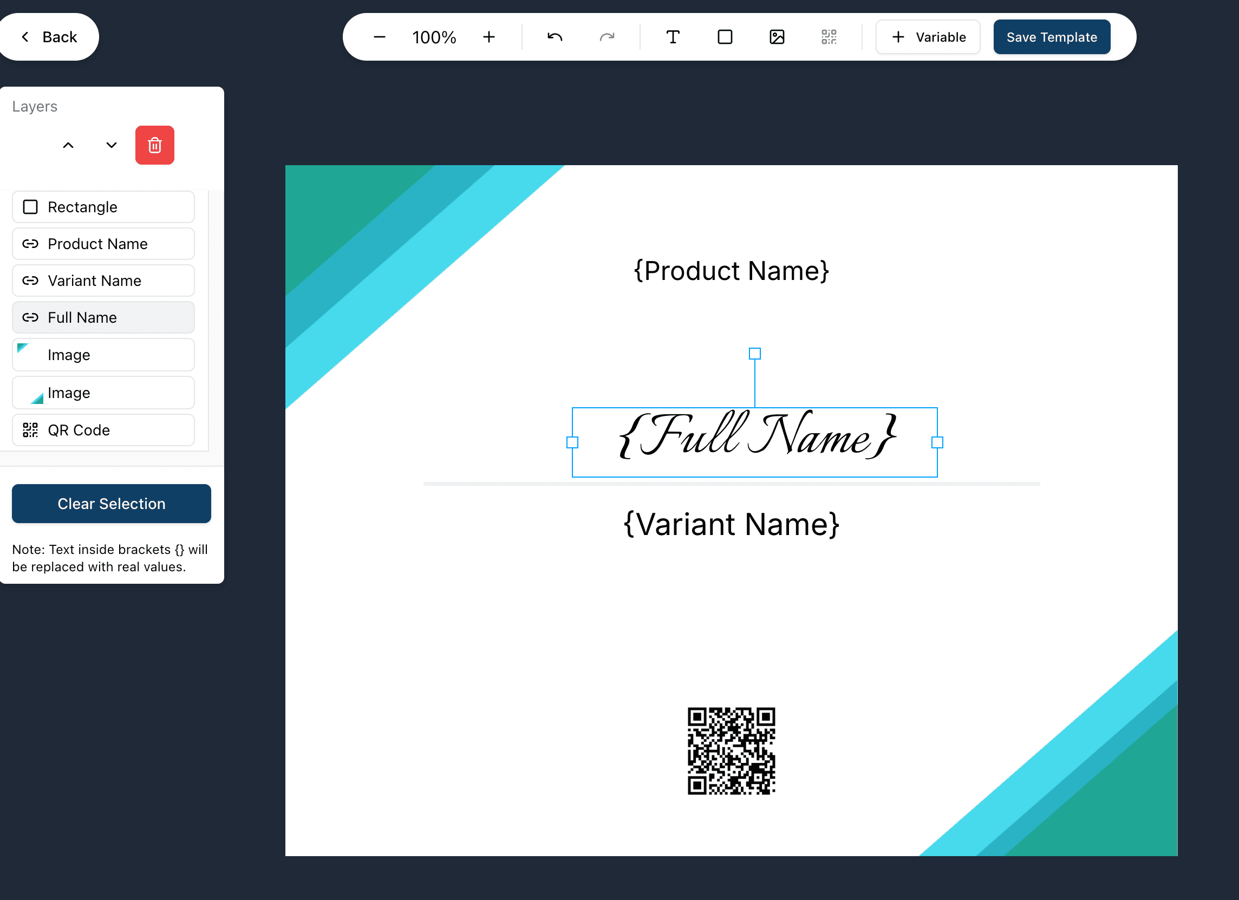Delete selected layer with trash button
The width and height of the screenshot is (1239, 900).
154,145
